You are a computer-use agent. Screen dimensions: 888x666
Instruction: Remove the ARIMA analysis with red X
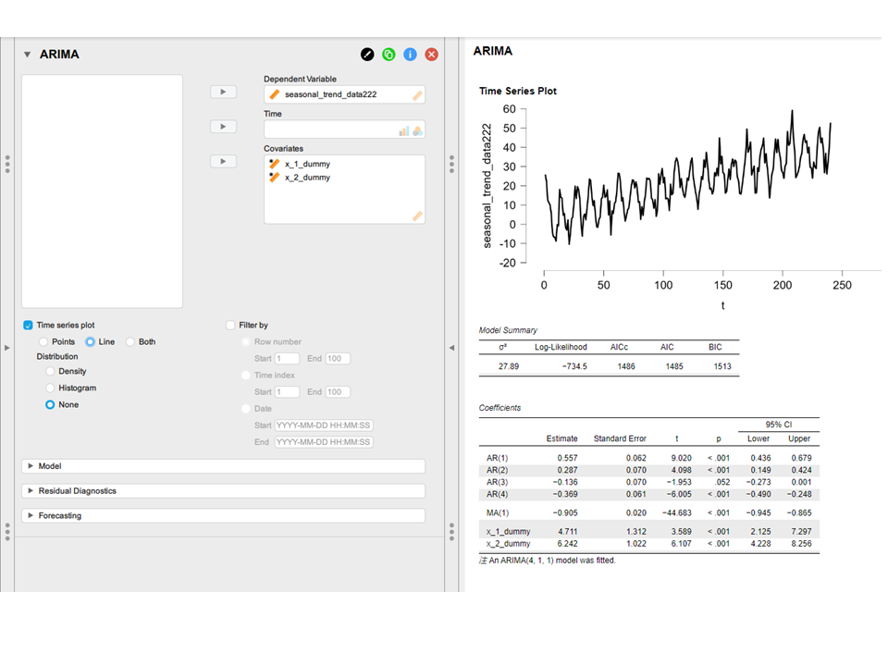pyautogui.click(x=431, y=55)
